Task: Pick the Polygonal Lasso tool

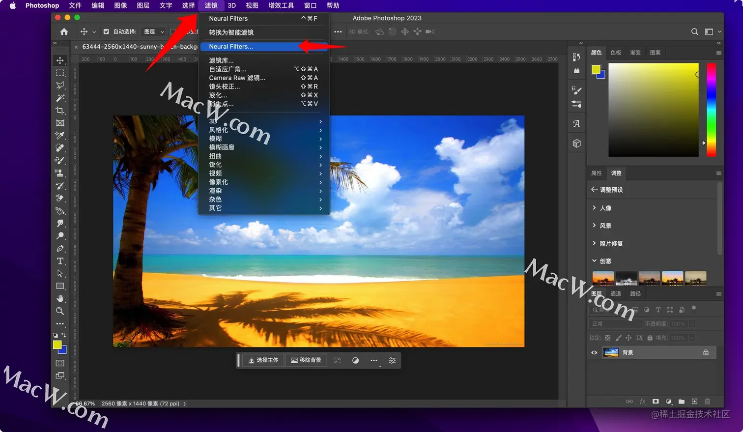Action: (x=60, y=85)
